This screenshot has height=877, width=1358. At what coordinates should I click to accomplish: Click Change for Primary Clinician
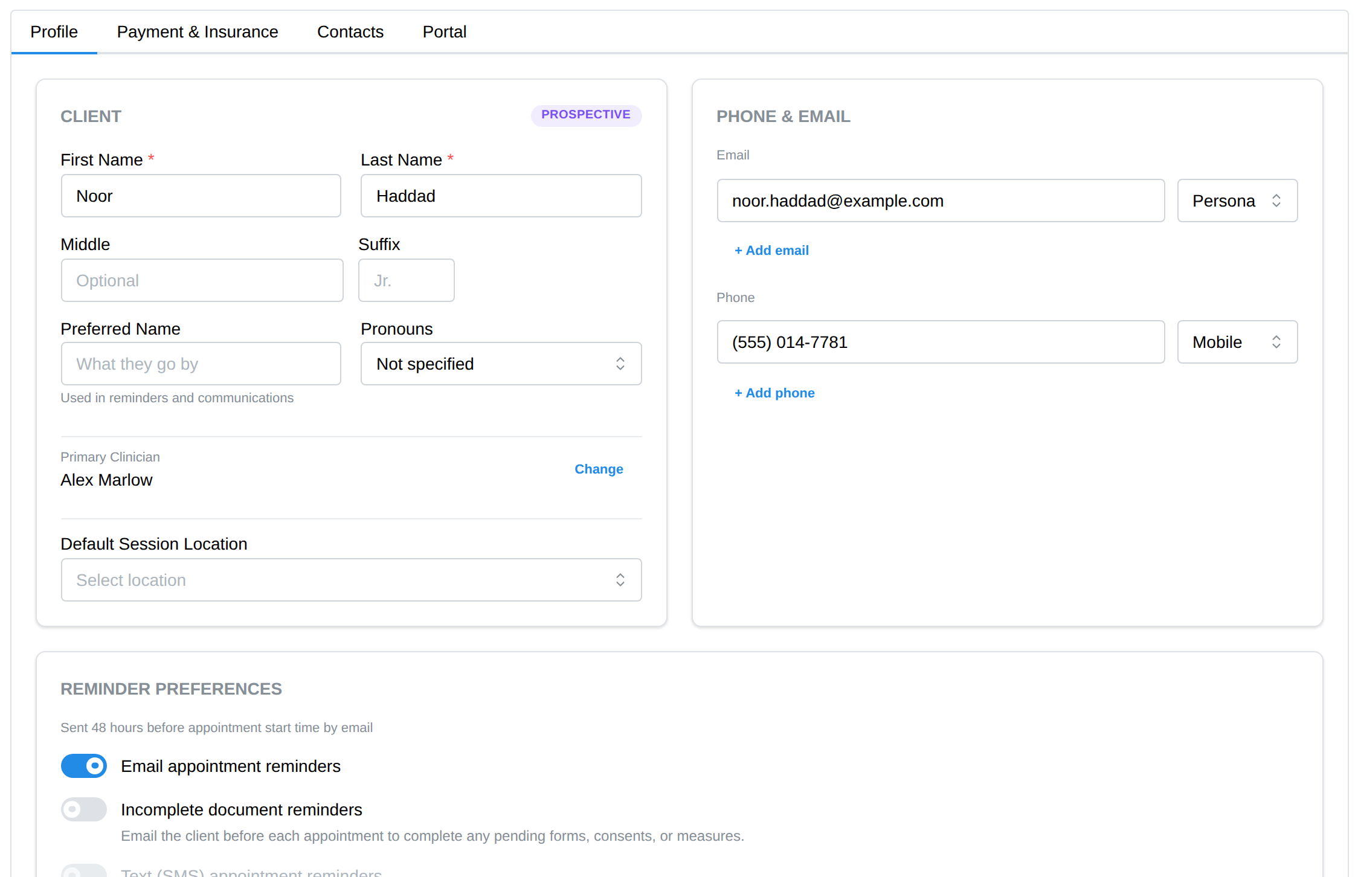599,469
